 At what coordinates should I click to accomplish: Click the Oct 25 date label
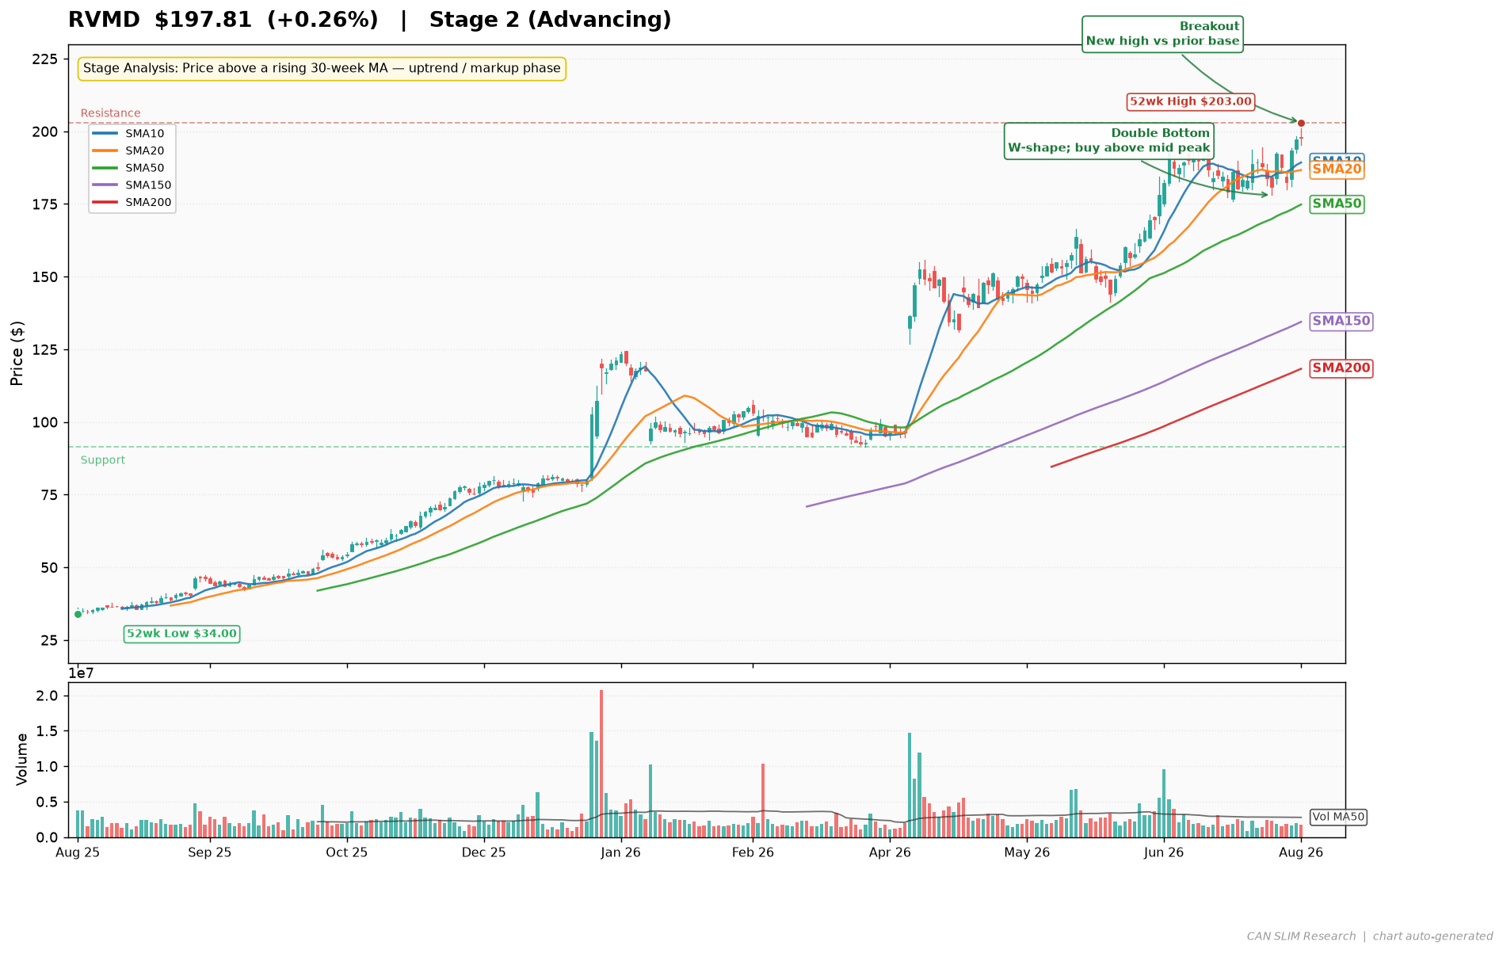347,853
